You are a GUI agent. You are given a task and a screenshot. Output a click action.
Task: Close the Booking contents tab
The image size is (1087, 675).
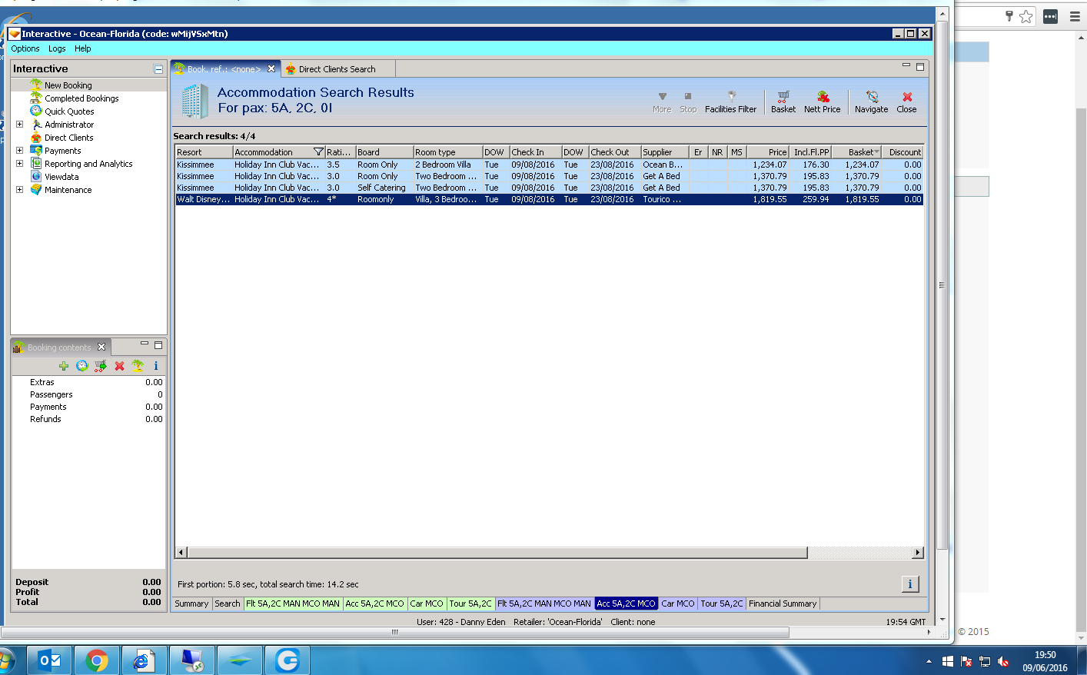click(x=101, y=347)
